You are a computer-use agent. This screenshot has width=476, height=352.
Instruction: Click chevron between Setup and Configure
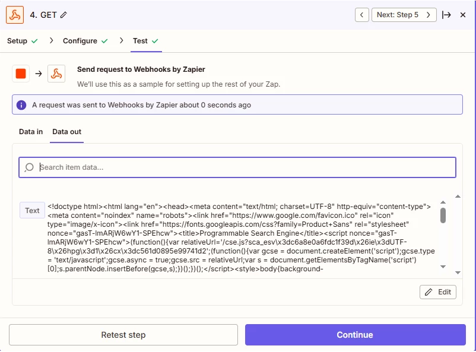[51, 40]
